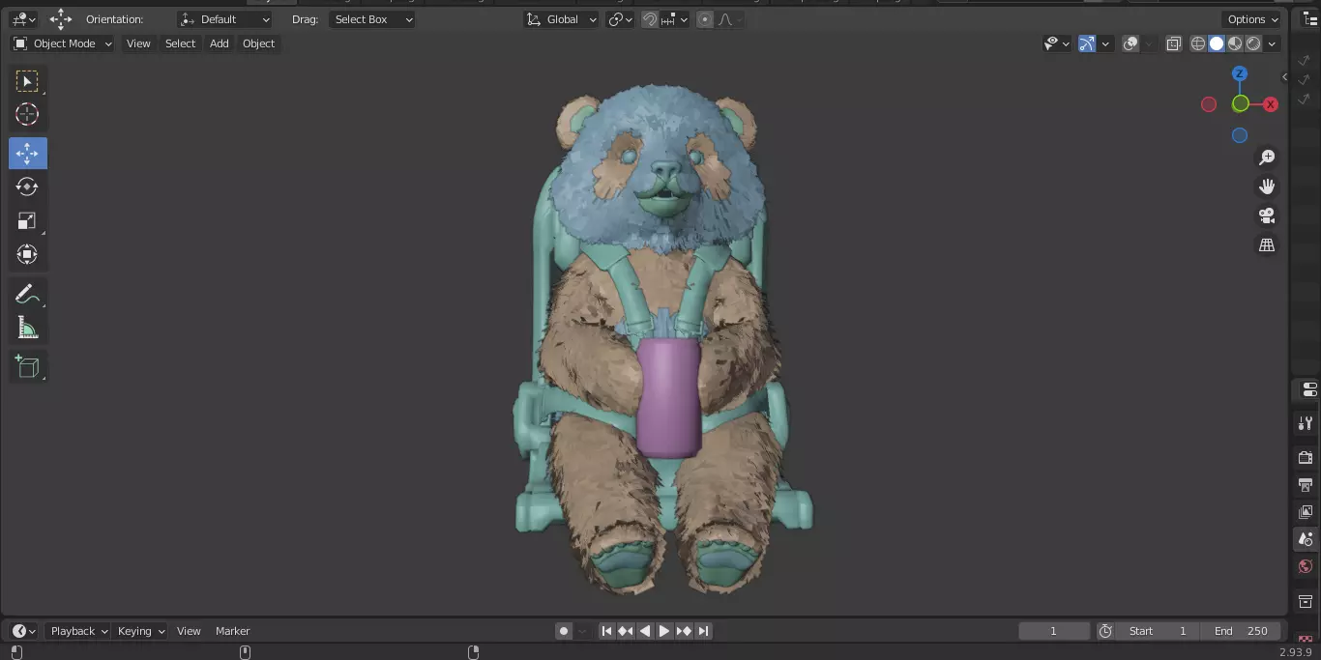Click the pan view hand icon
The image size is (1321, 660).
1266,187
